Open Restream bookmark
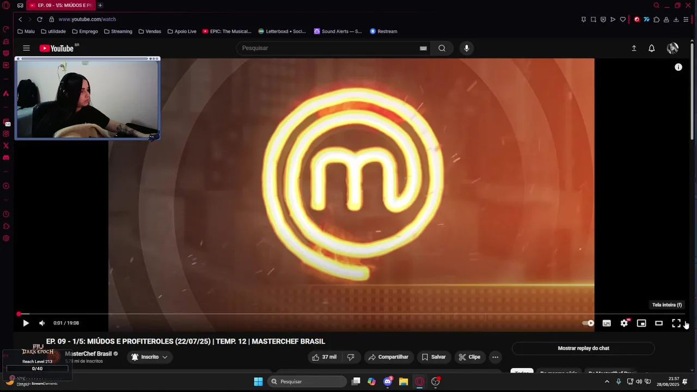 383,32
